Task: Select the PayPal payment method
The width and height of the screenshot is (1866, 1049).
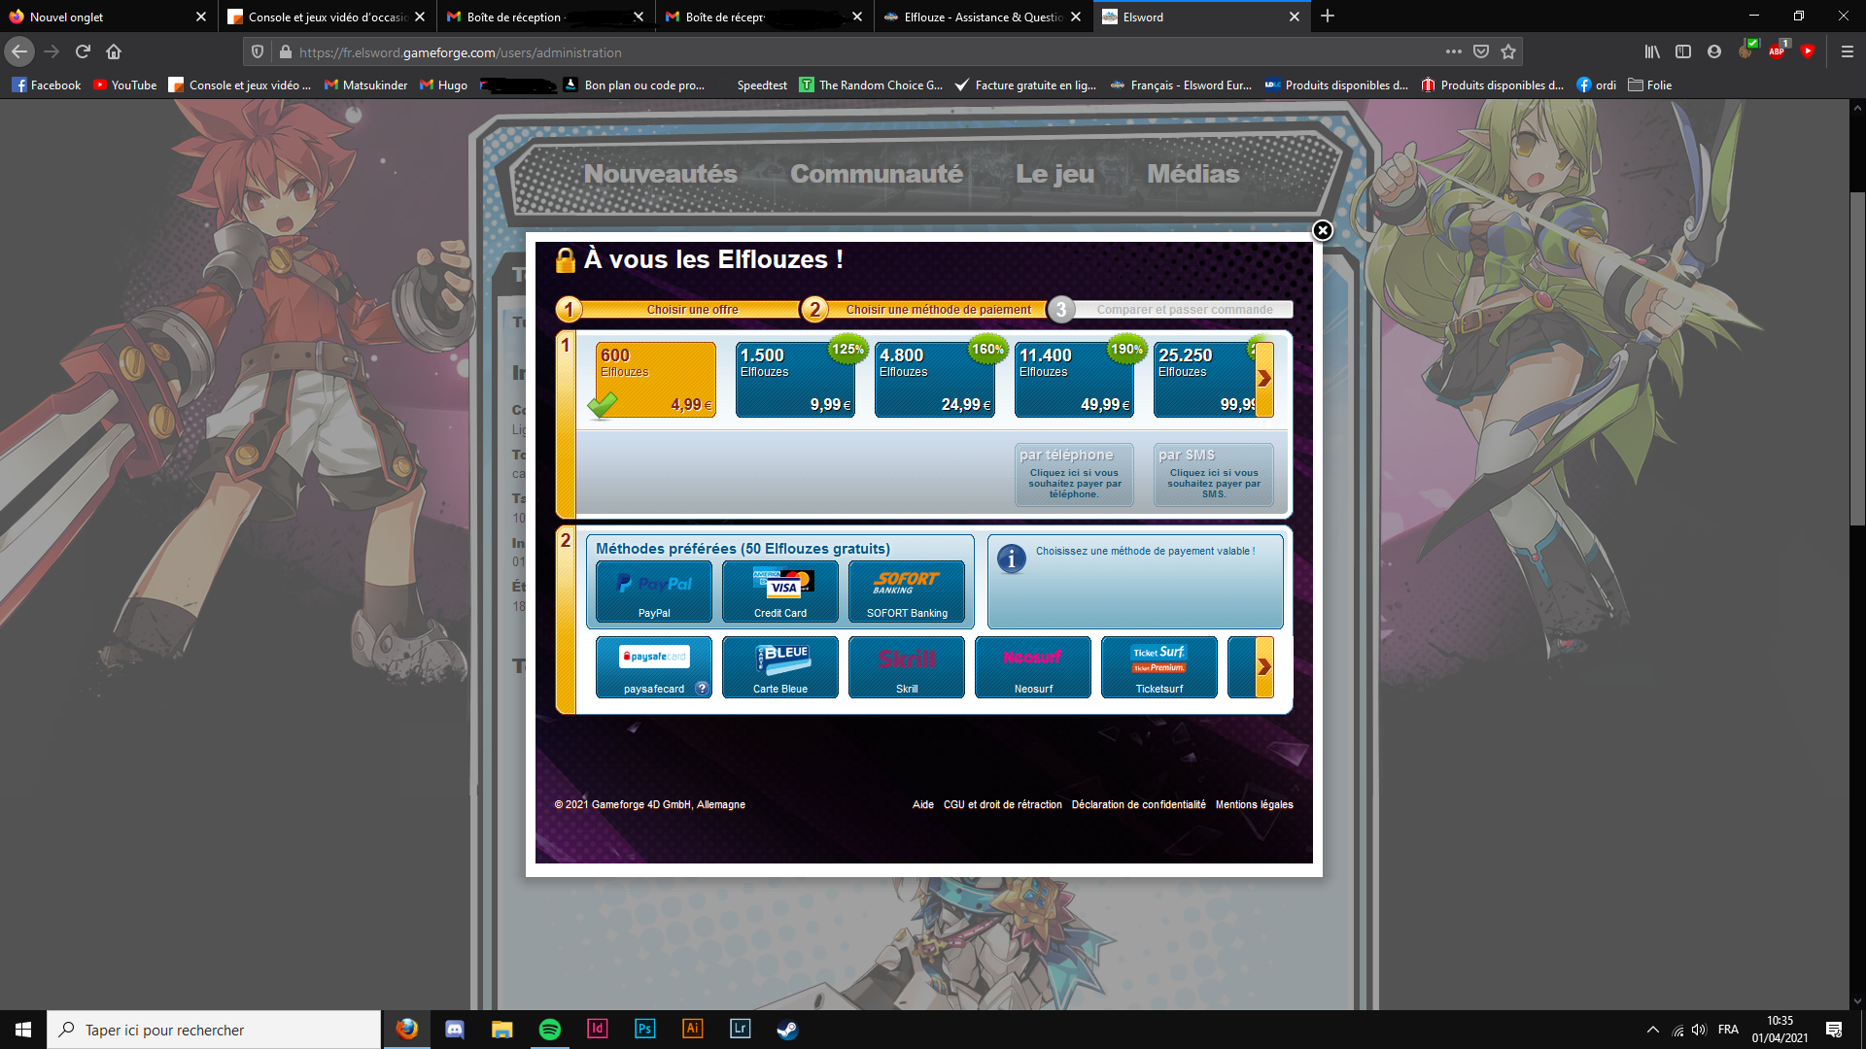Action: pos(653,591)
